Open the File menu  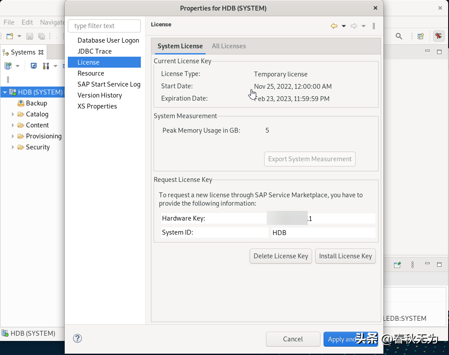pos(9,22)
